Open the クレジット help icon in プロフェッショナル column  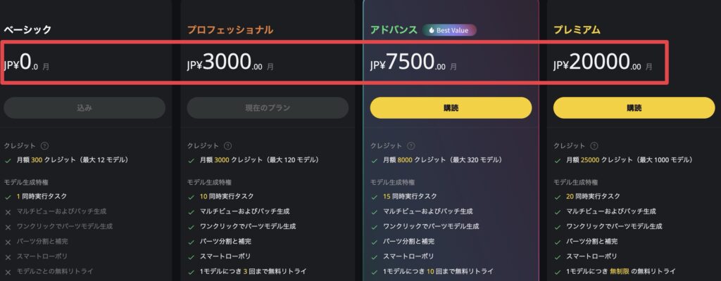(x=227, y=146)
